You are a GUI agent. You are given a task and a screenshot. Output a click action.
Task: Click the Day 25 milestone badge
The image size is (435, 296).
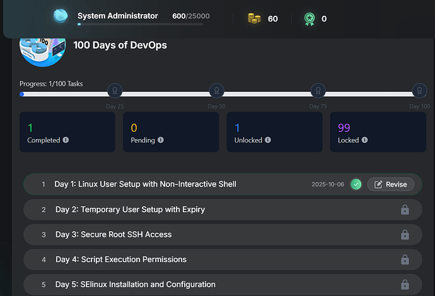click(115, 91)
